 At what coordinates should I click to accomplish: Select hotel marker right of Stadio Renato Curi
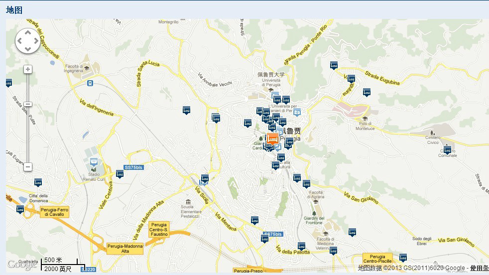[x=120, y=174]
